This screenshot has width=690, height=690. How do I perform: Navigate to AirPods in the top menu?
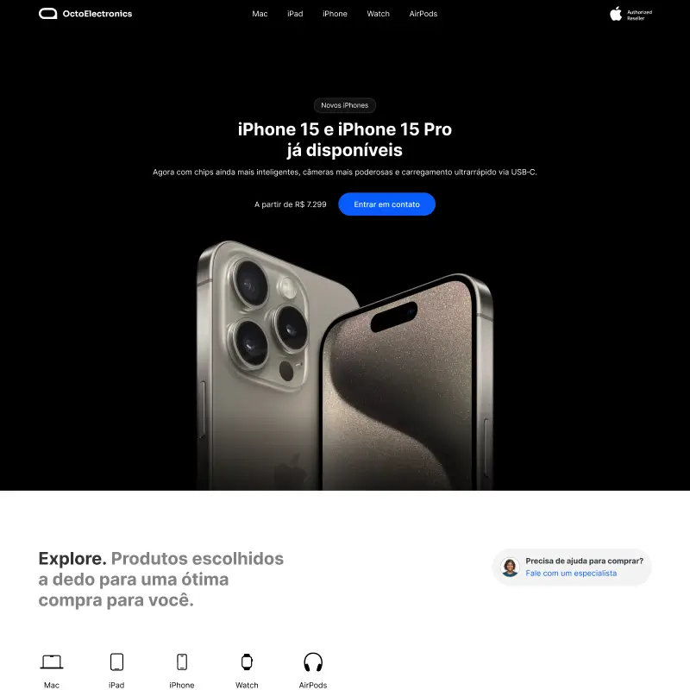[423, 14]
